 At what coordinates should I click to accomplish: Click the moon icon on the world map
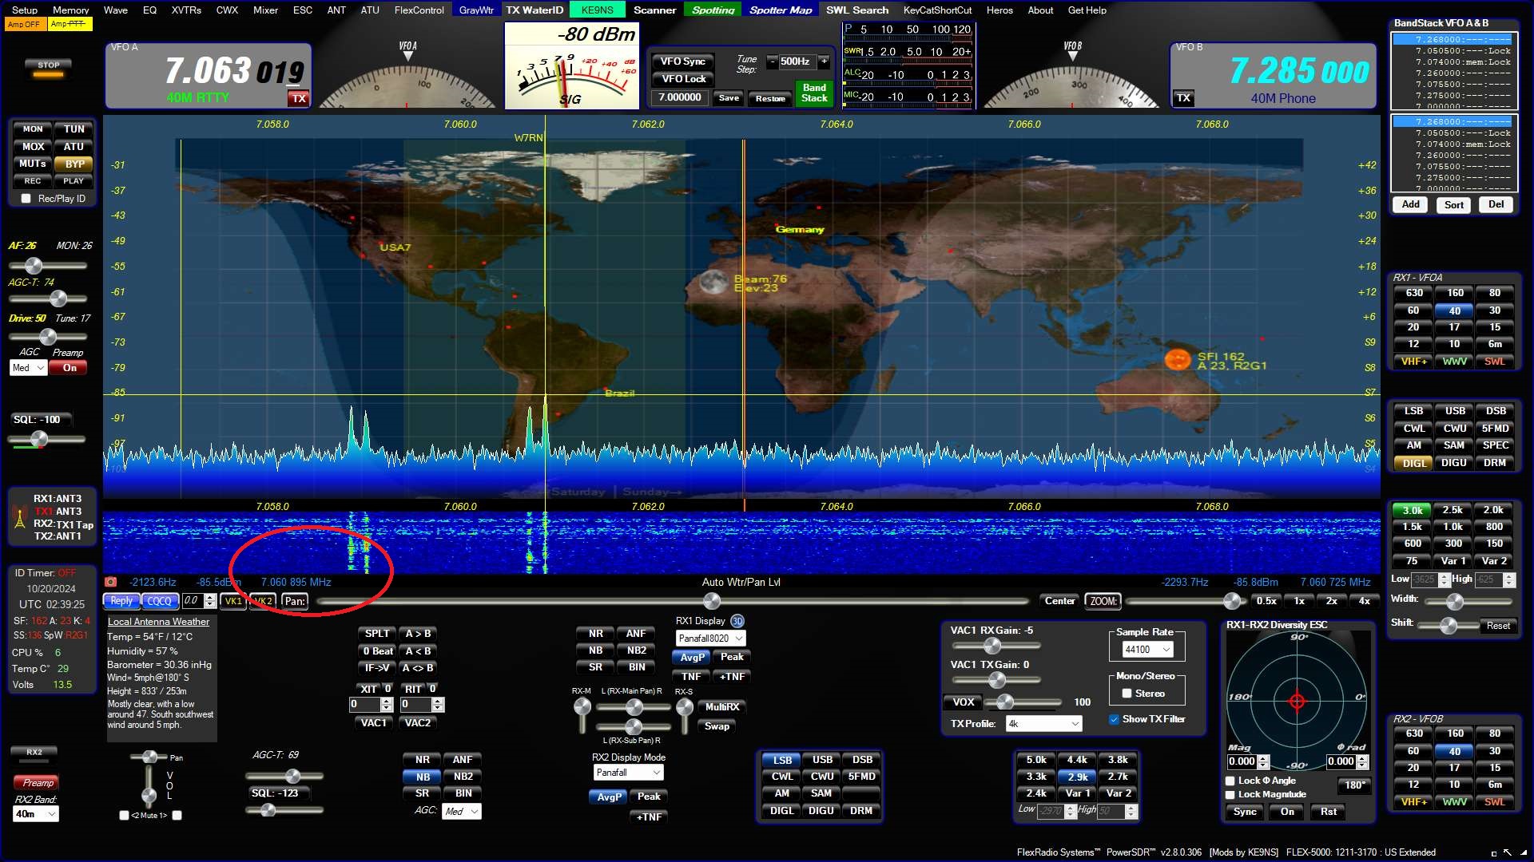(x=713, y=282)
